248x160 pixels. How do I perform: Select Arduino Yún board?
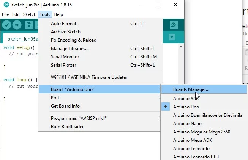click(x=204, y=99)
